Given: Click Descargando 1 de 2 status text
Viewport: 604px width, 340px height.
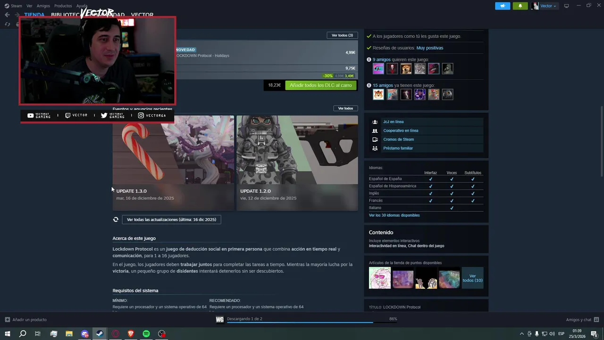Looking at the screenshot, I should pyautogui.click(x=244, y=319).
